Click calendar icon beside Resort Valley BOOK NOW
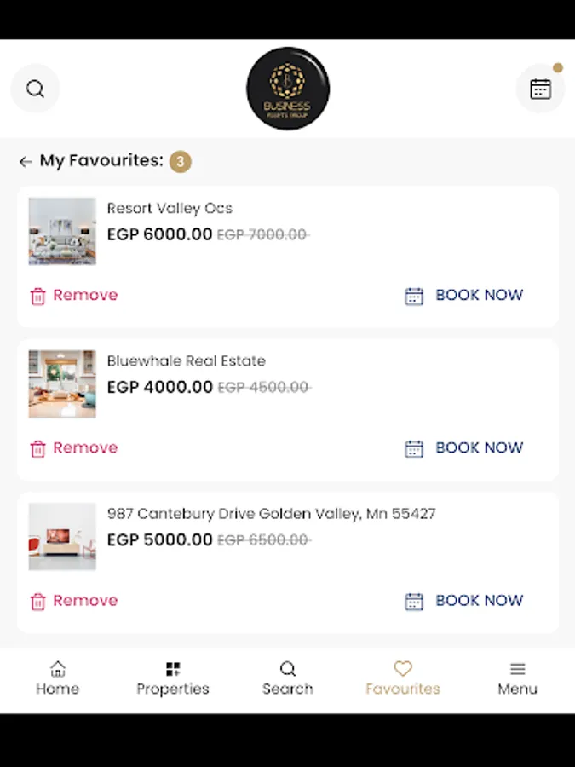 [414, 296]
